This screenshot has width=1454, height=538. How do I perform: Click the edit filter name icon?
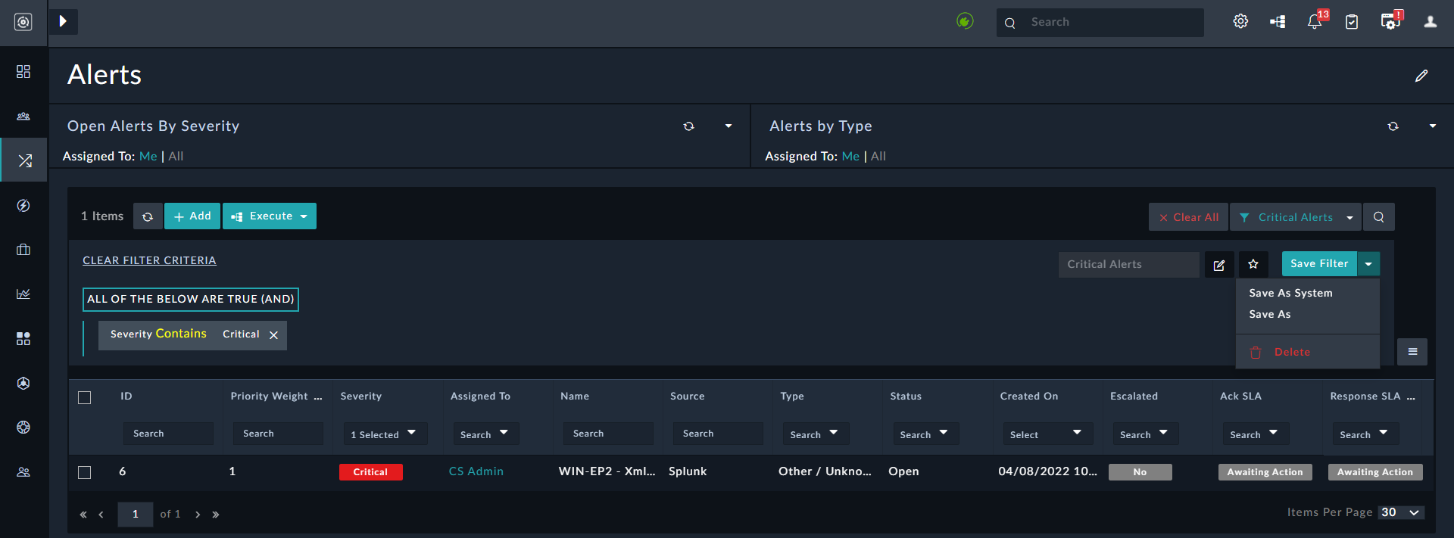(x=1219, y=265)
